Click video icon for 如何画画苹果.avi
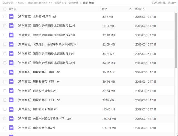The image size is (178, 136). [11, 128]
